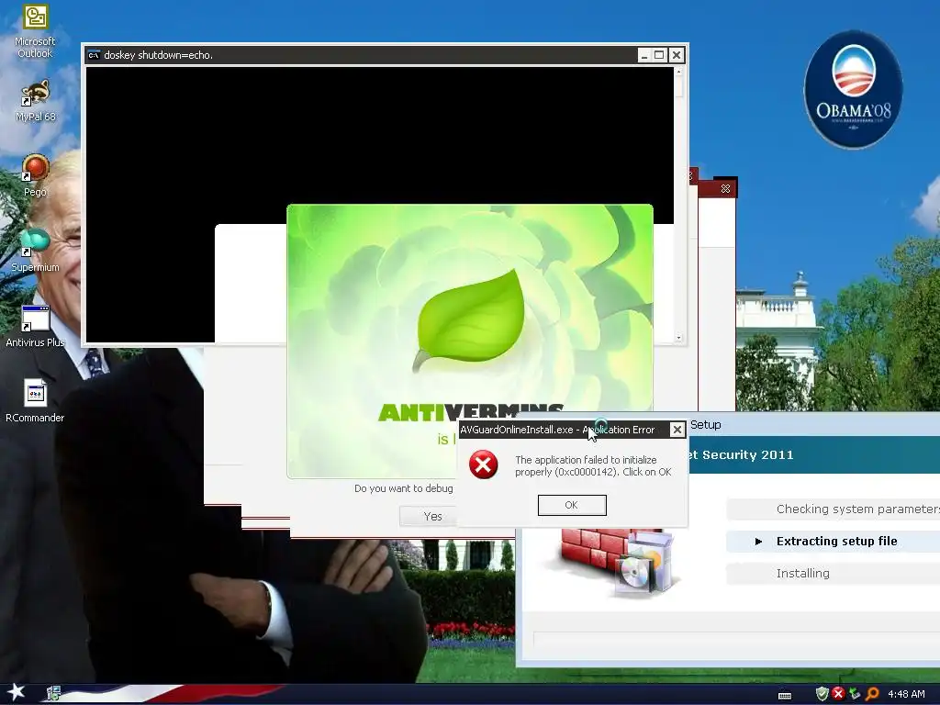Close the red-titled window behind command prompt
940x705 pixels.
pos(725,189)
